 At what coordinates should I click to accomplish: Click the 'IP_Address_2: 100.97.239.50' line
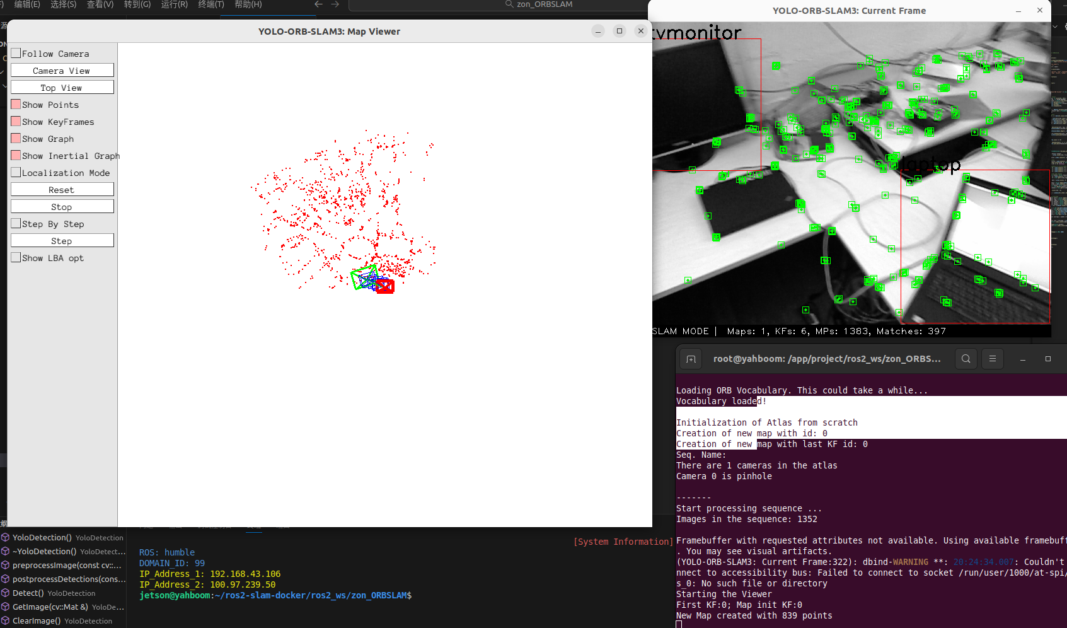[207, 584]
